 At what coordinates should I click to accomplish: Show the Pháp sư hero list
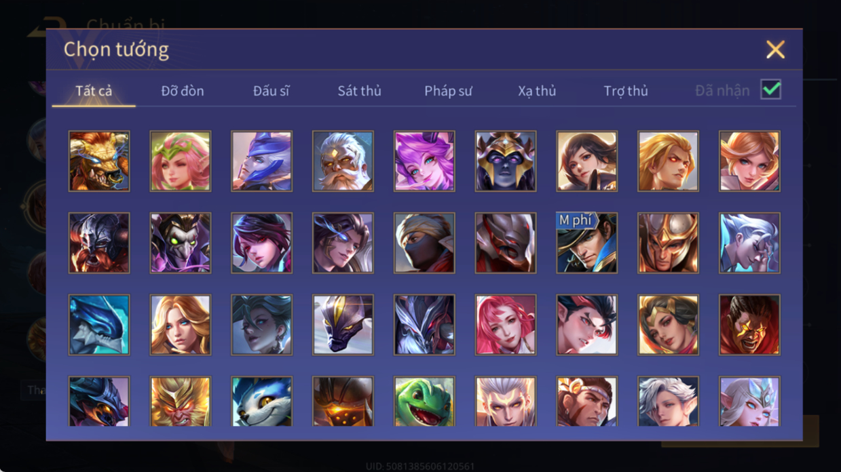point(448,91)
